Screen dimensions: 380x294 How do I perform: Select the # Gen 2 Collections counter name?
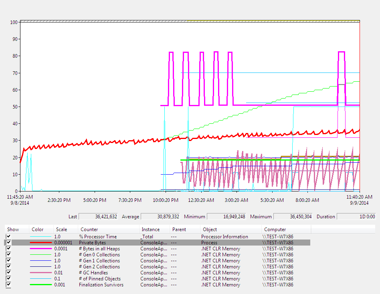99,267
